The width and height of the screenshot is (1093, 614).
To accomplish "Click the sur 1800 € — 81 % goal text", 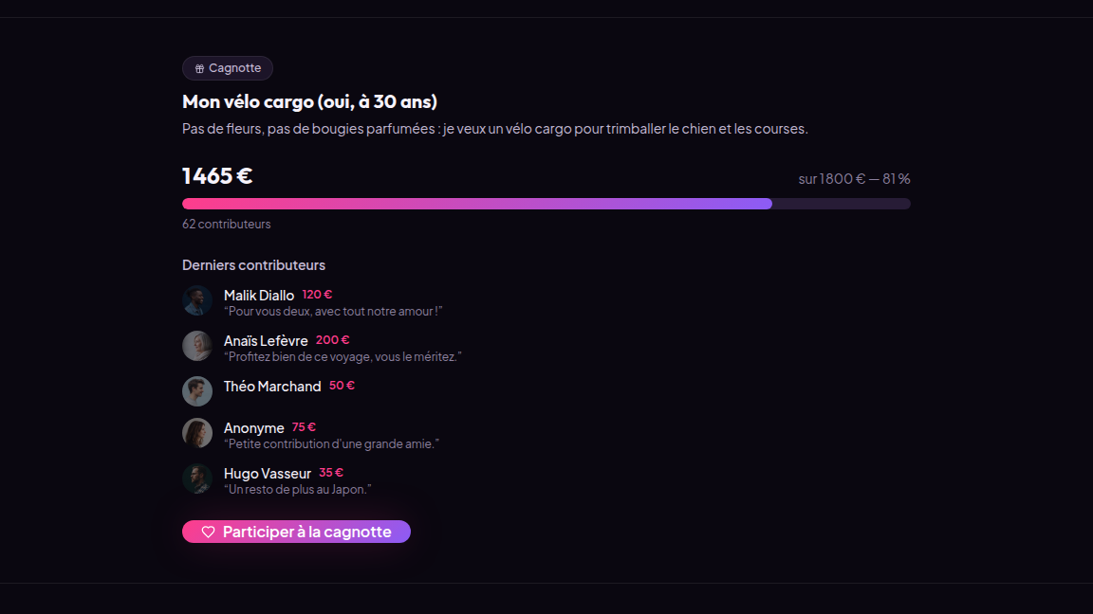I will point(855,179).
